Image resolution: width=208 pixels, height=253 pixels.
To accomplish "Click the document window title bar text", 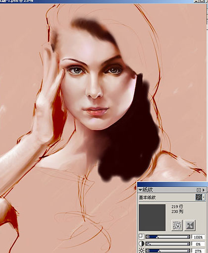I will [16, 1].
